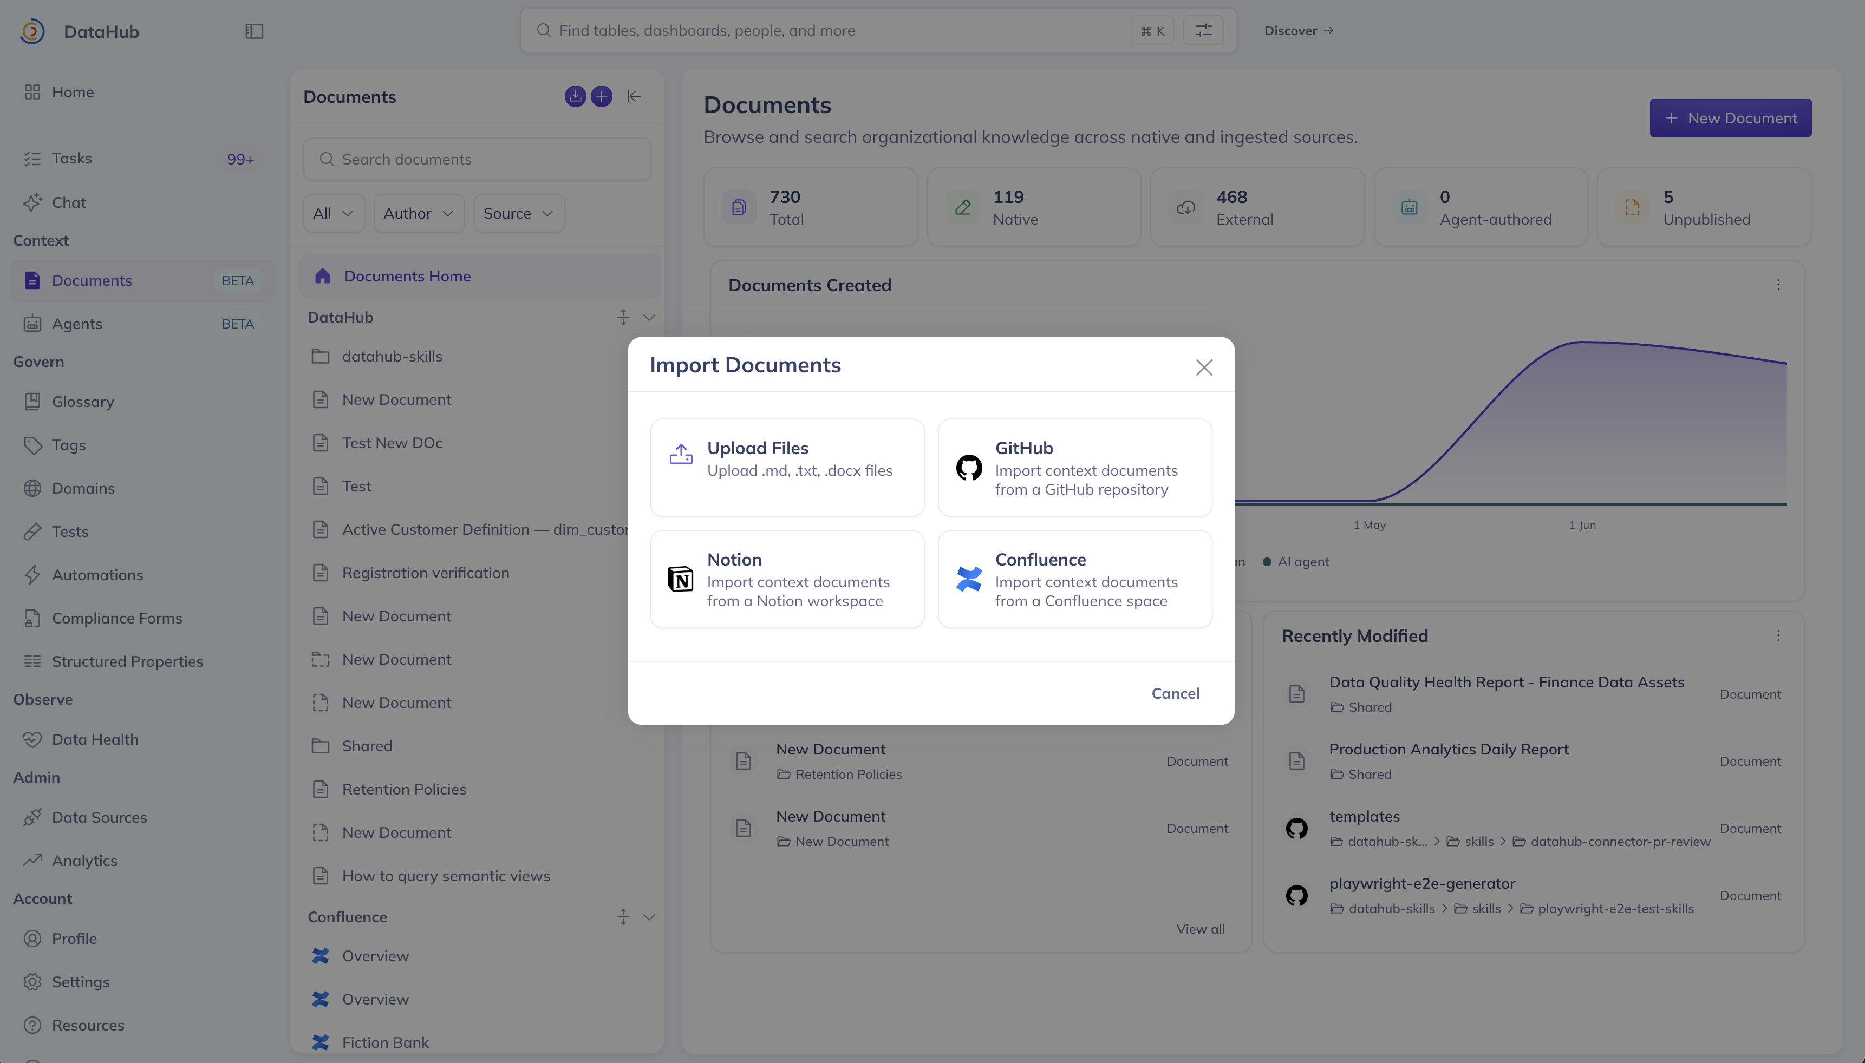Click the DataHub logo icon
Screen dimensions: 1865x1063
click(x=32, y=31)
